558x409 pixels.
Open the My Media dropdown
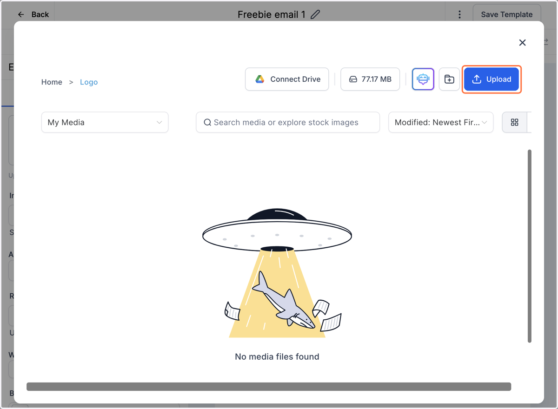pos(105,122)
